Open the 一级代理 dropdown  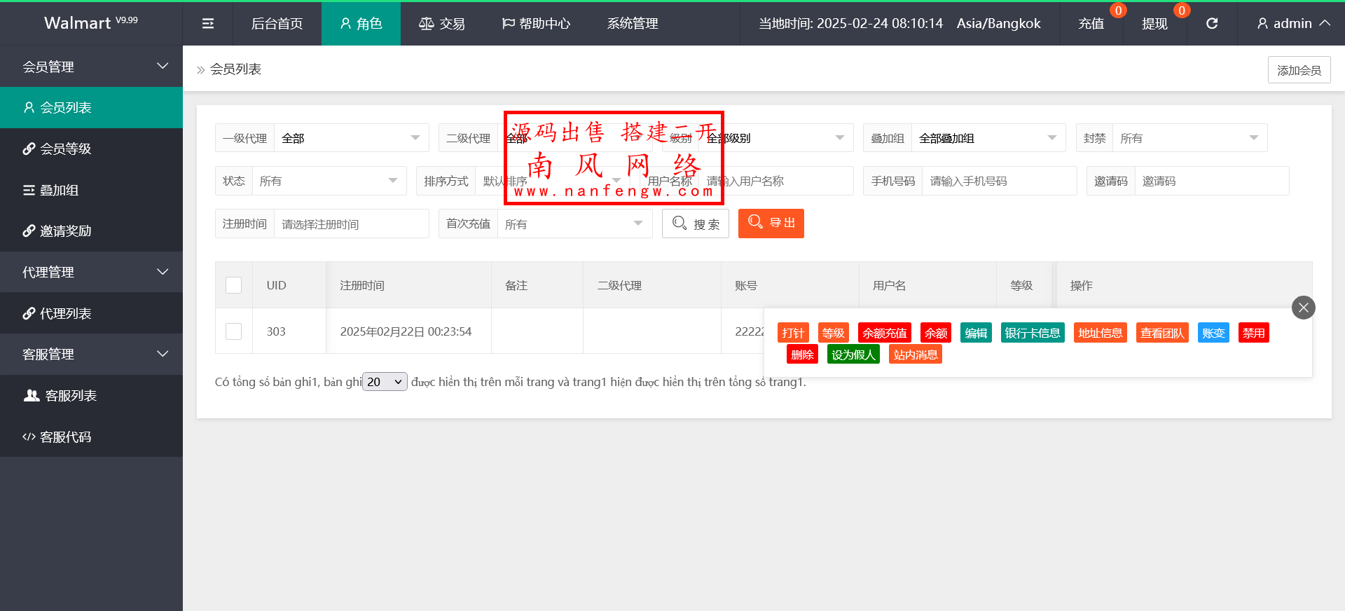click(350, 138)
